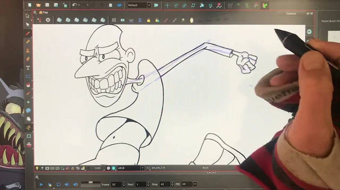
Task: Select the Scale tool in animation toolbar
Action: [x=185, y=5]
